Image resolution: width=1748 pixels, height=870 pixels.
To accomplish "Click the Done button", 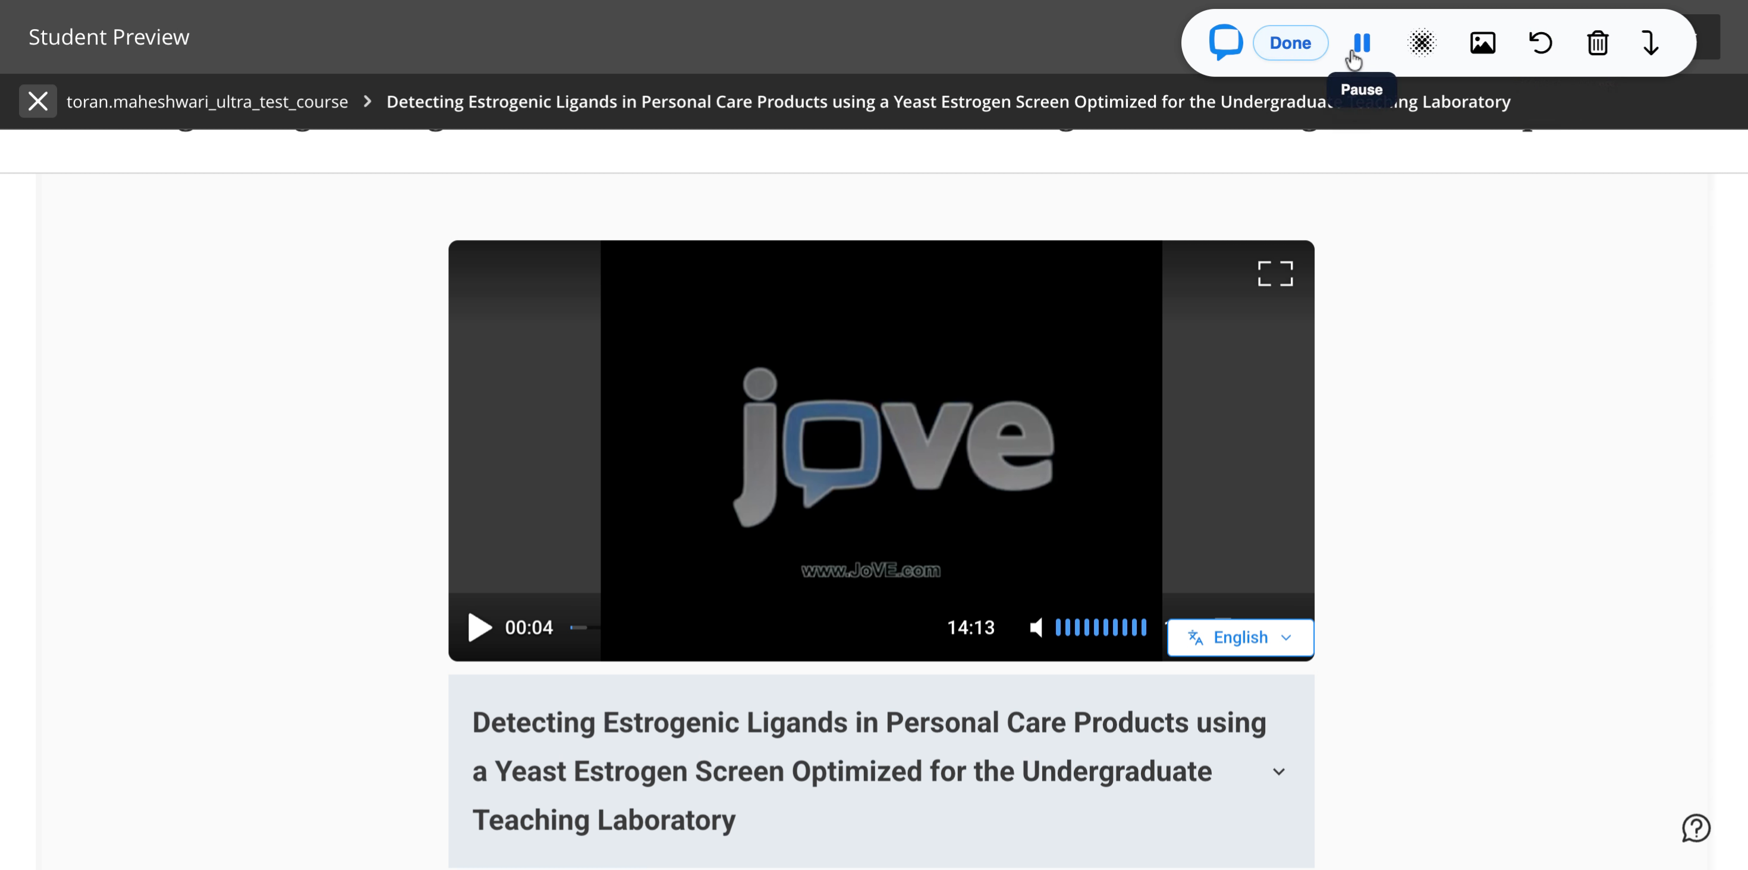I will [x=1290, y=43].
